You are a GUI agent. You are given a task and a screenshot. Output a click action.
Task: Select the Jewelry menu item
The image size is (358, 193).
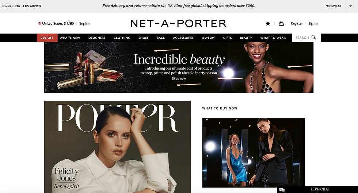pyautogui.click(x=208, y=38)
